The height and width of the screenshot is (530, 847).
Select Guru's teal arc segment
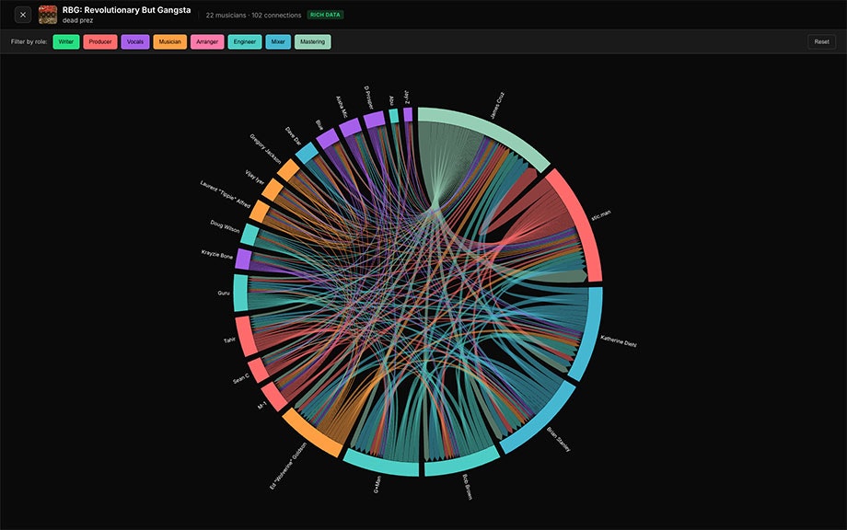click(x=240, y=294)
